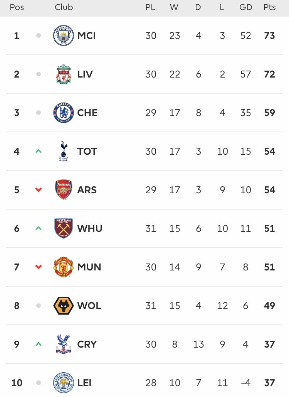Click Tottenham's green up-movement arrow
Image resolution: width=289 pixels, height=397 pixels.
[39, 151]
